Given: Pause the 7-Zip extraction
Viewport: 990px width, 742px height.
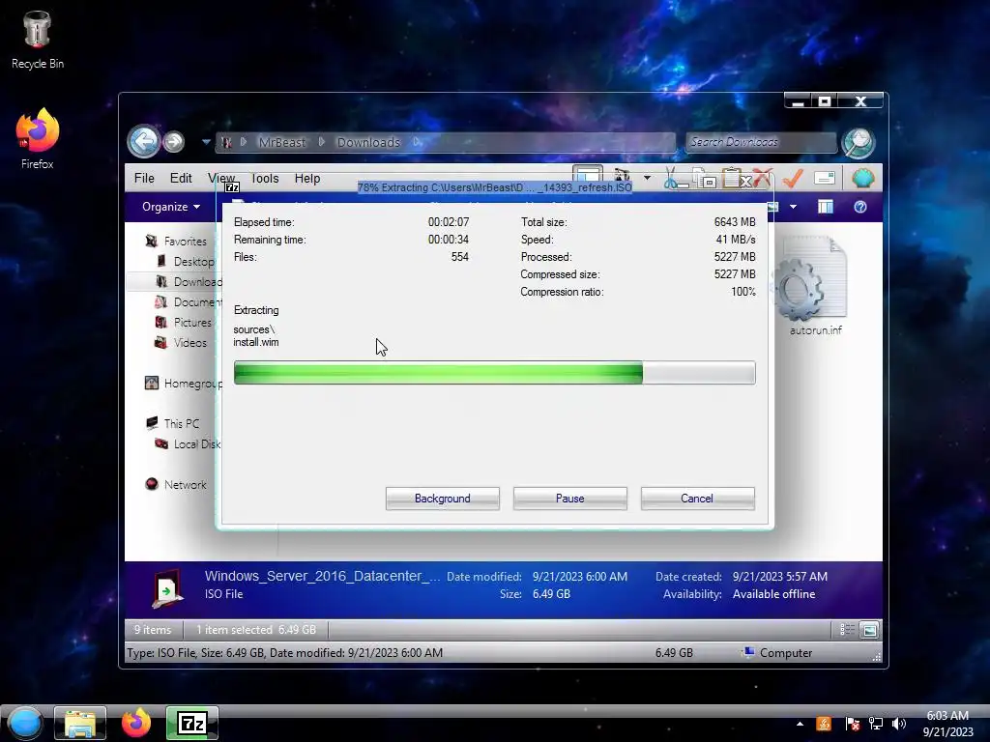Looking at the screenshot, I should click(x=569, y=499).
